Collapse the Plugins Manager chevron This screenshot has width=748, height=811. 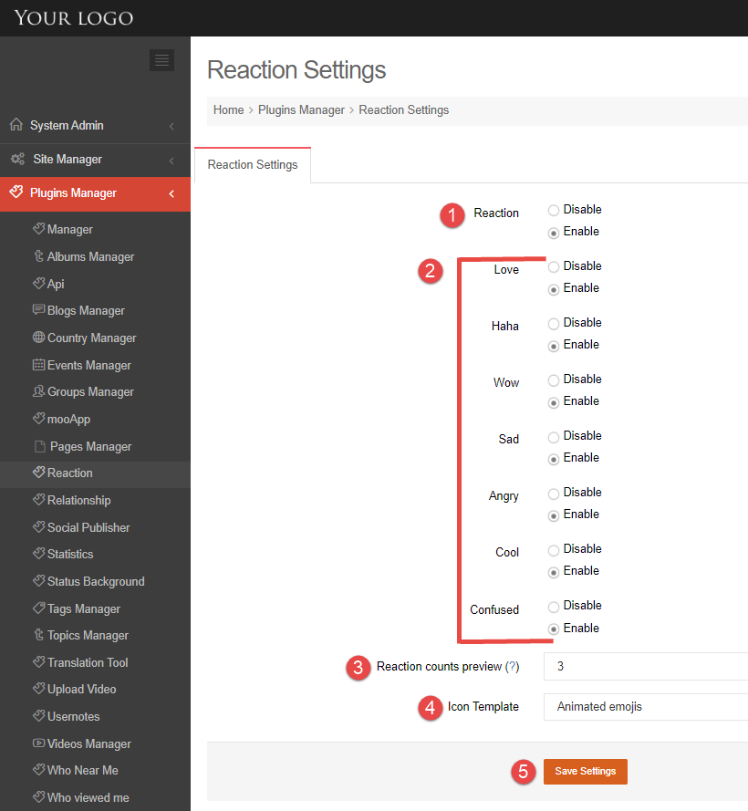coord(171,194)
